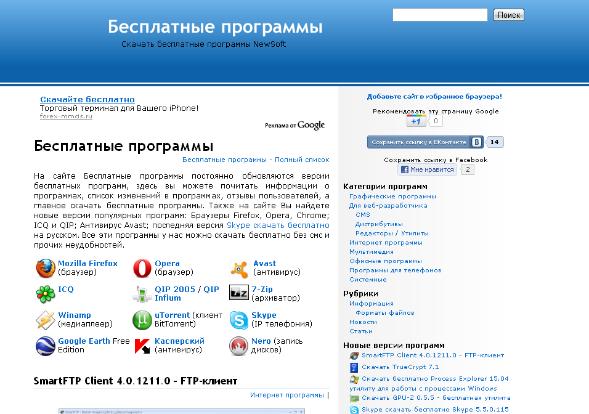Click the QIP program icon

click(142, 294)
